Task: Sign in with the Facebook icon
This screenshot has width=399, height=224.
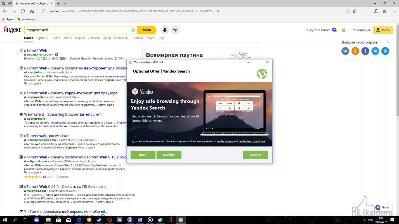Action: point(365,51)
